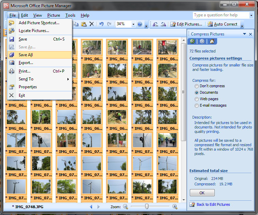Click the Exit X icon in File menu

(x=11, y=95)
